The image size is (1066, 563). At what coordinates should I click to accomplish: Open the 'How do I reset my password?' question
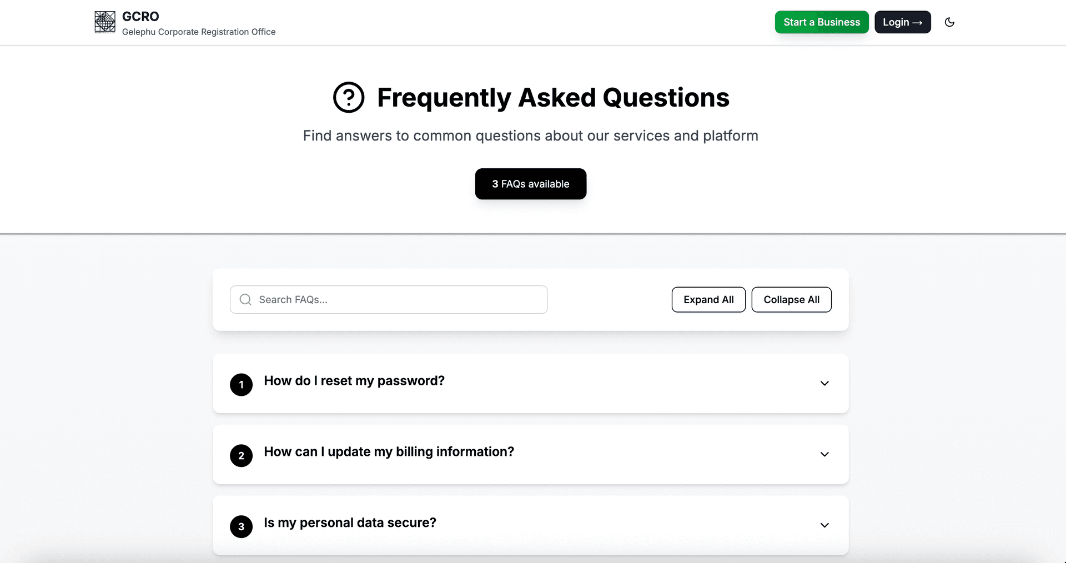354,381
